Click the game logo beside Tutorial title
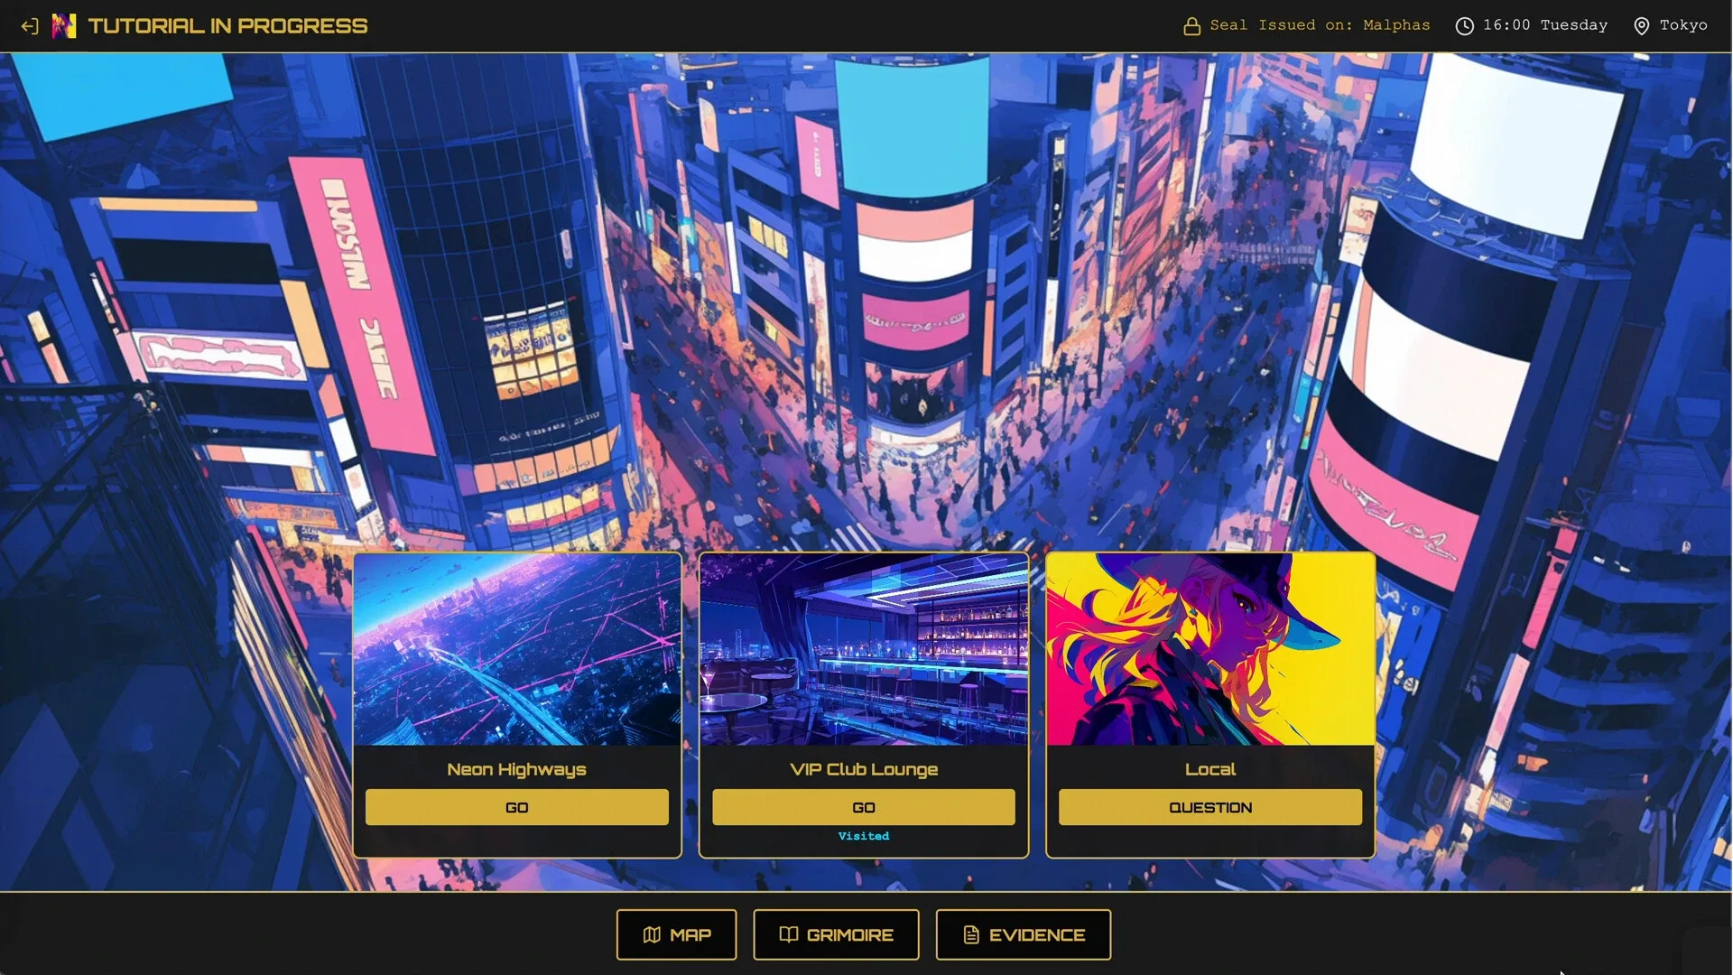This screenshot has height=975, width=1733. (x=64, y=26)
